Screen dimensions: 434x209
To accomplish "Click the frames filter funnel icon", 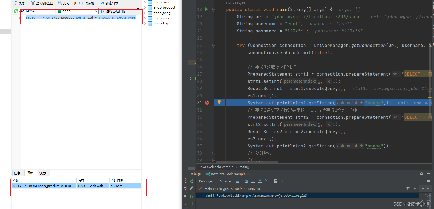I will (x=408, y=189).
